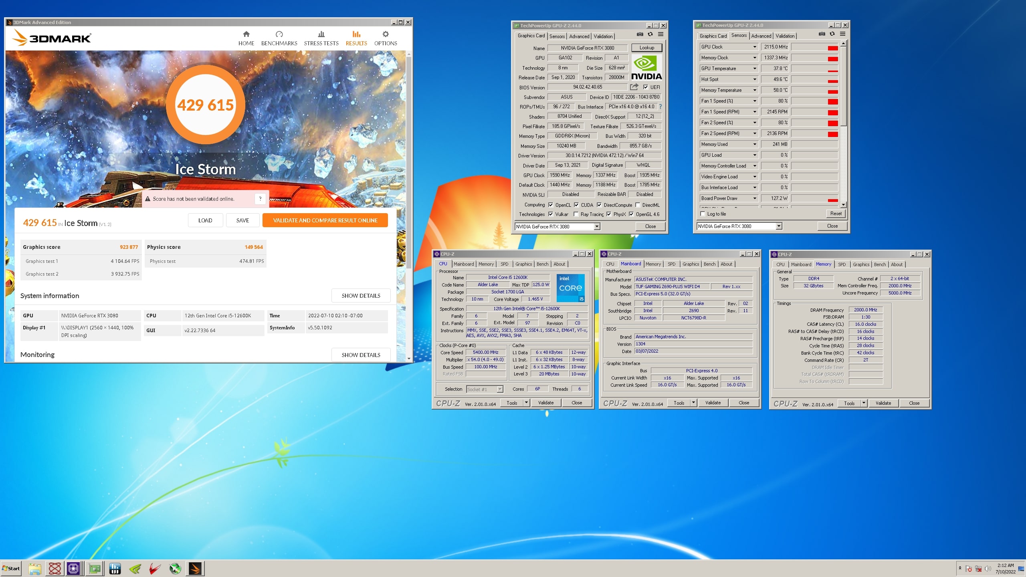Switch to 3DMark from the taskbar

point(195,569)
